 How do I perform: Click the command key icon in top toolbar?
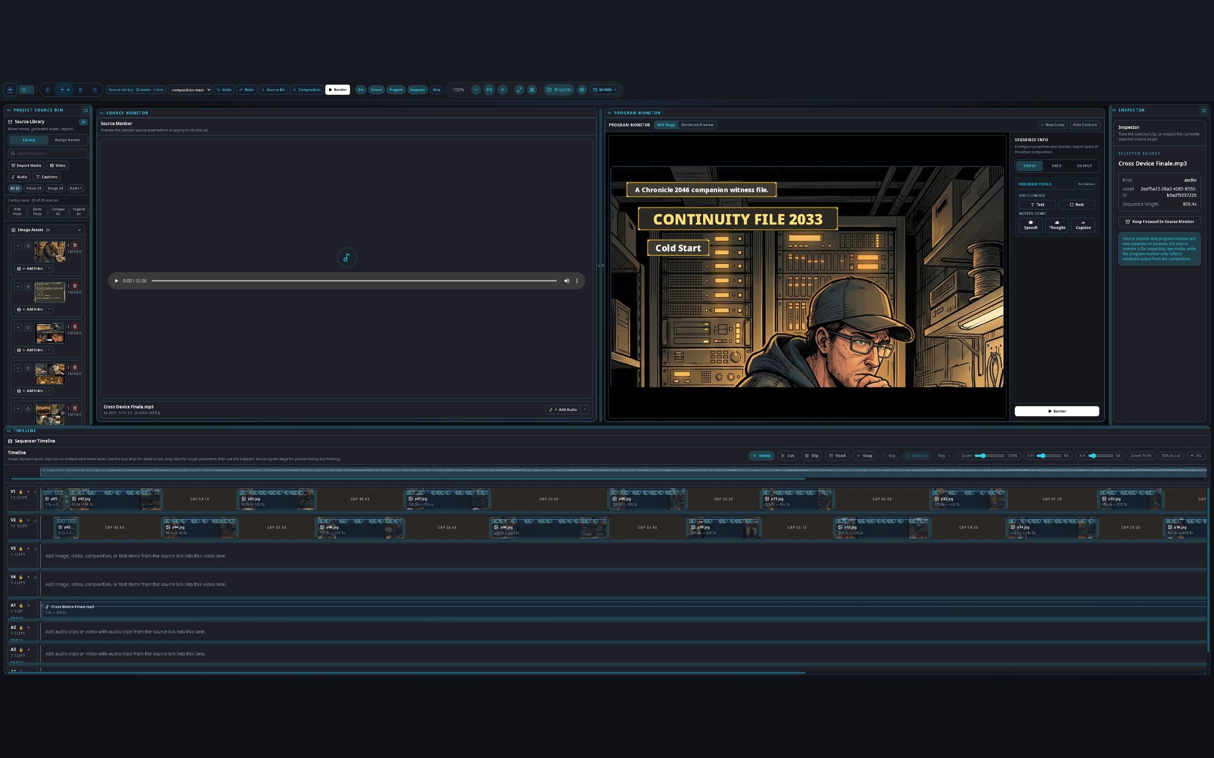click(x=532, y=90)
